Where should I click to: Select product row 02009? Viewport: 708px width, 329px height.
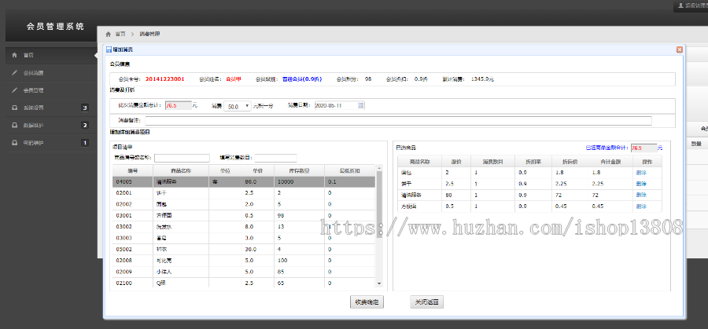[244, 272]
